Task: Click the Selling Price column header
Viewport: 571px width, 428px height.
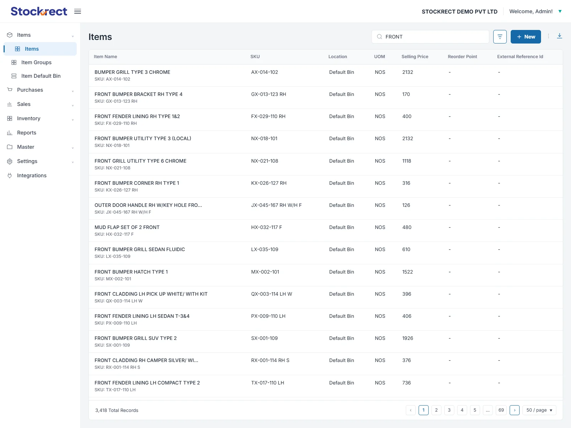Action: tap(415, 57)
